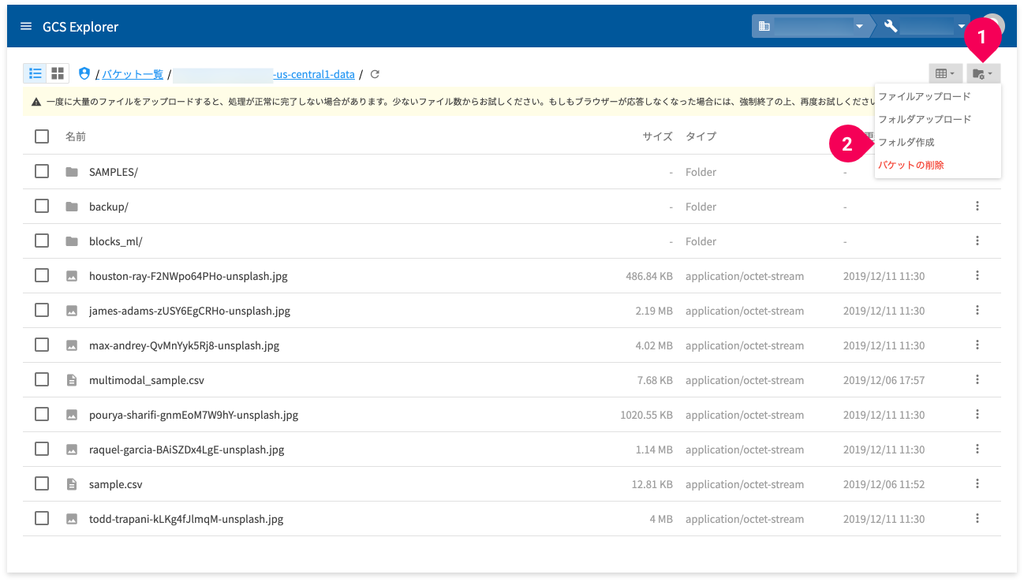Click document icon for sample.csv
The width and height of the screenshot is (1024, 582).
(72, 484)
